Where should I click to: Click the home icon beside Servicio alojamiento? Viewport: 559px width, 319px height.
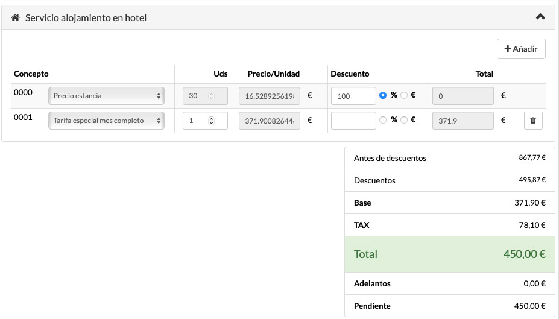coord(16,18)
